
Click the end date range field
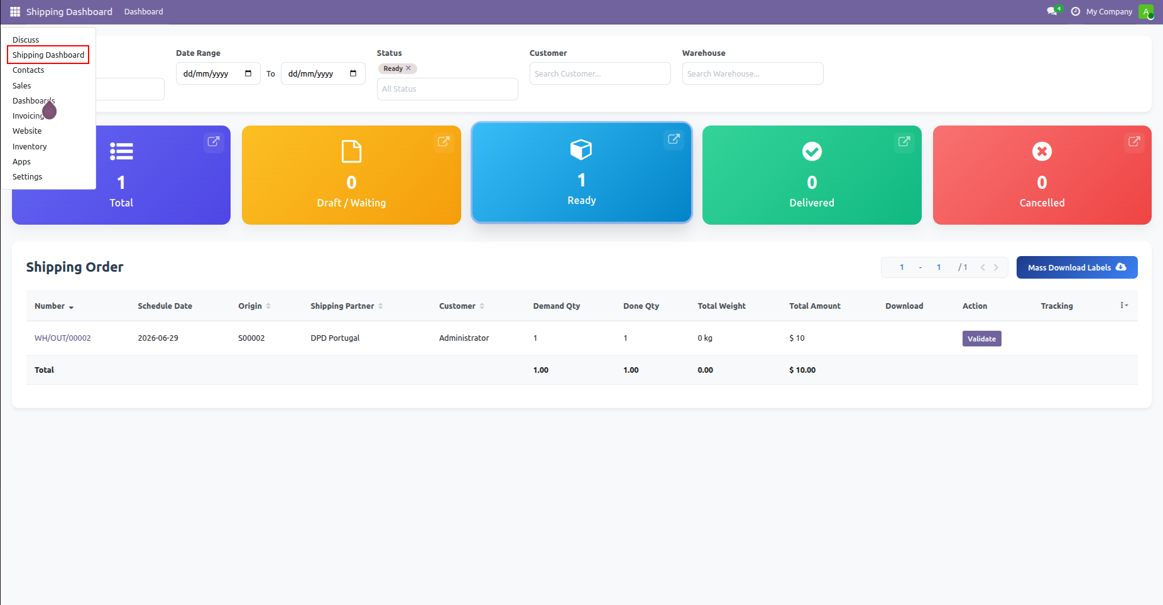click(323, 73)
